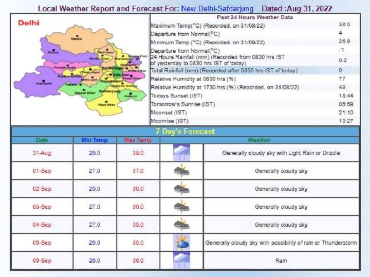Image resolution: width=370 pixels, height=277 pixels.
Task: Click the 04-Sep cloudy sky weather icon
Action: tap(181, 225)
